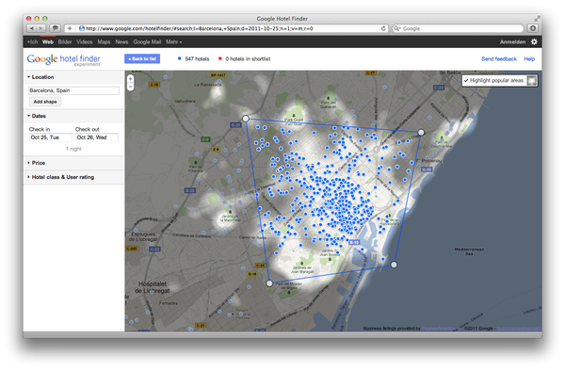The height and width of the screenshot is (370, 565).
Task: Click the bottom-right shape corner handle
Action: pyautogui.click(x=394, y=265)
